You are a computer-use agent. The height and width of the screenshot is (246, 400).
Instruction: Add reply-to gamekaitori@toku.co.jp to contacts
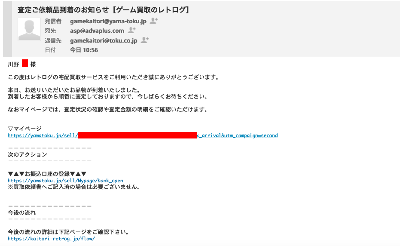tap(145, 40)
